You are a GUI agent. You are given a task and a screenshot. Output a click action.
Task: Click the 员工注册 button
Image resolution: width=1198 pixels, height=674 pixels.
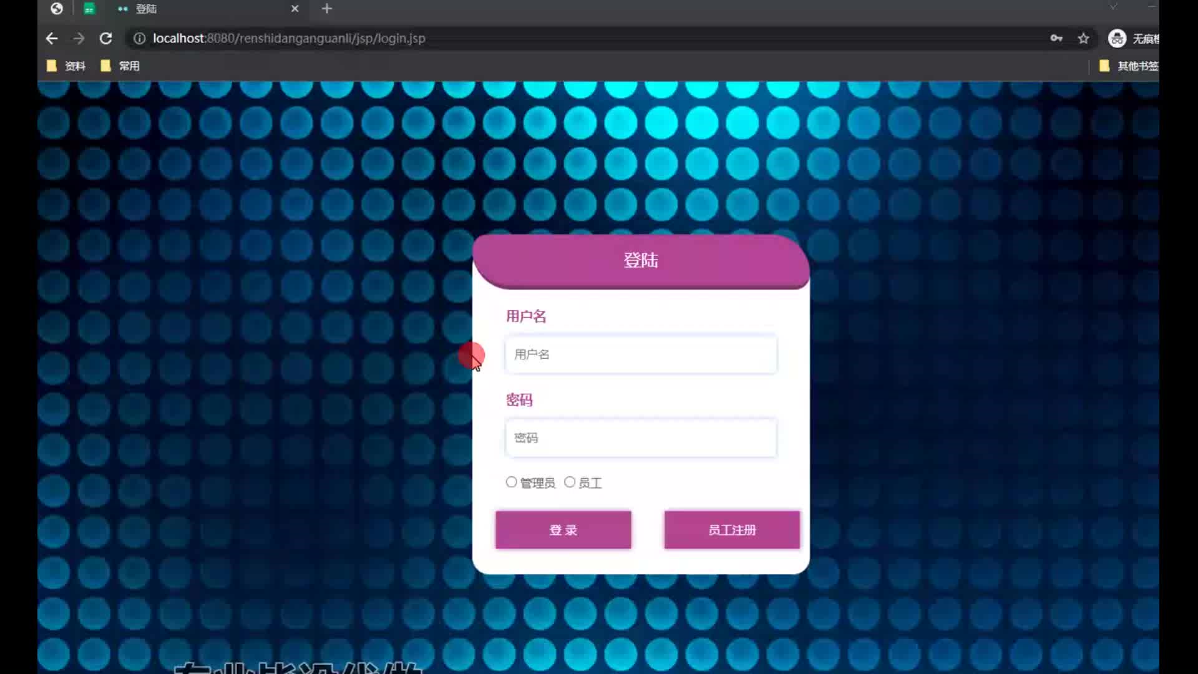click(x=732, y=530)
